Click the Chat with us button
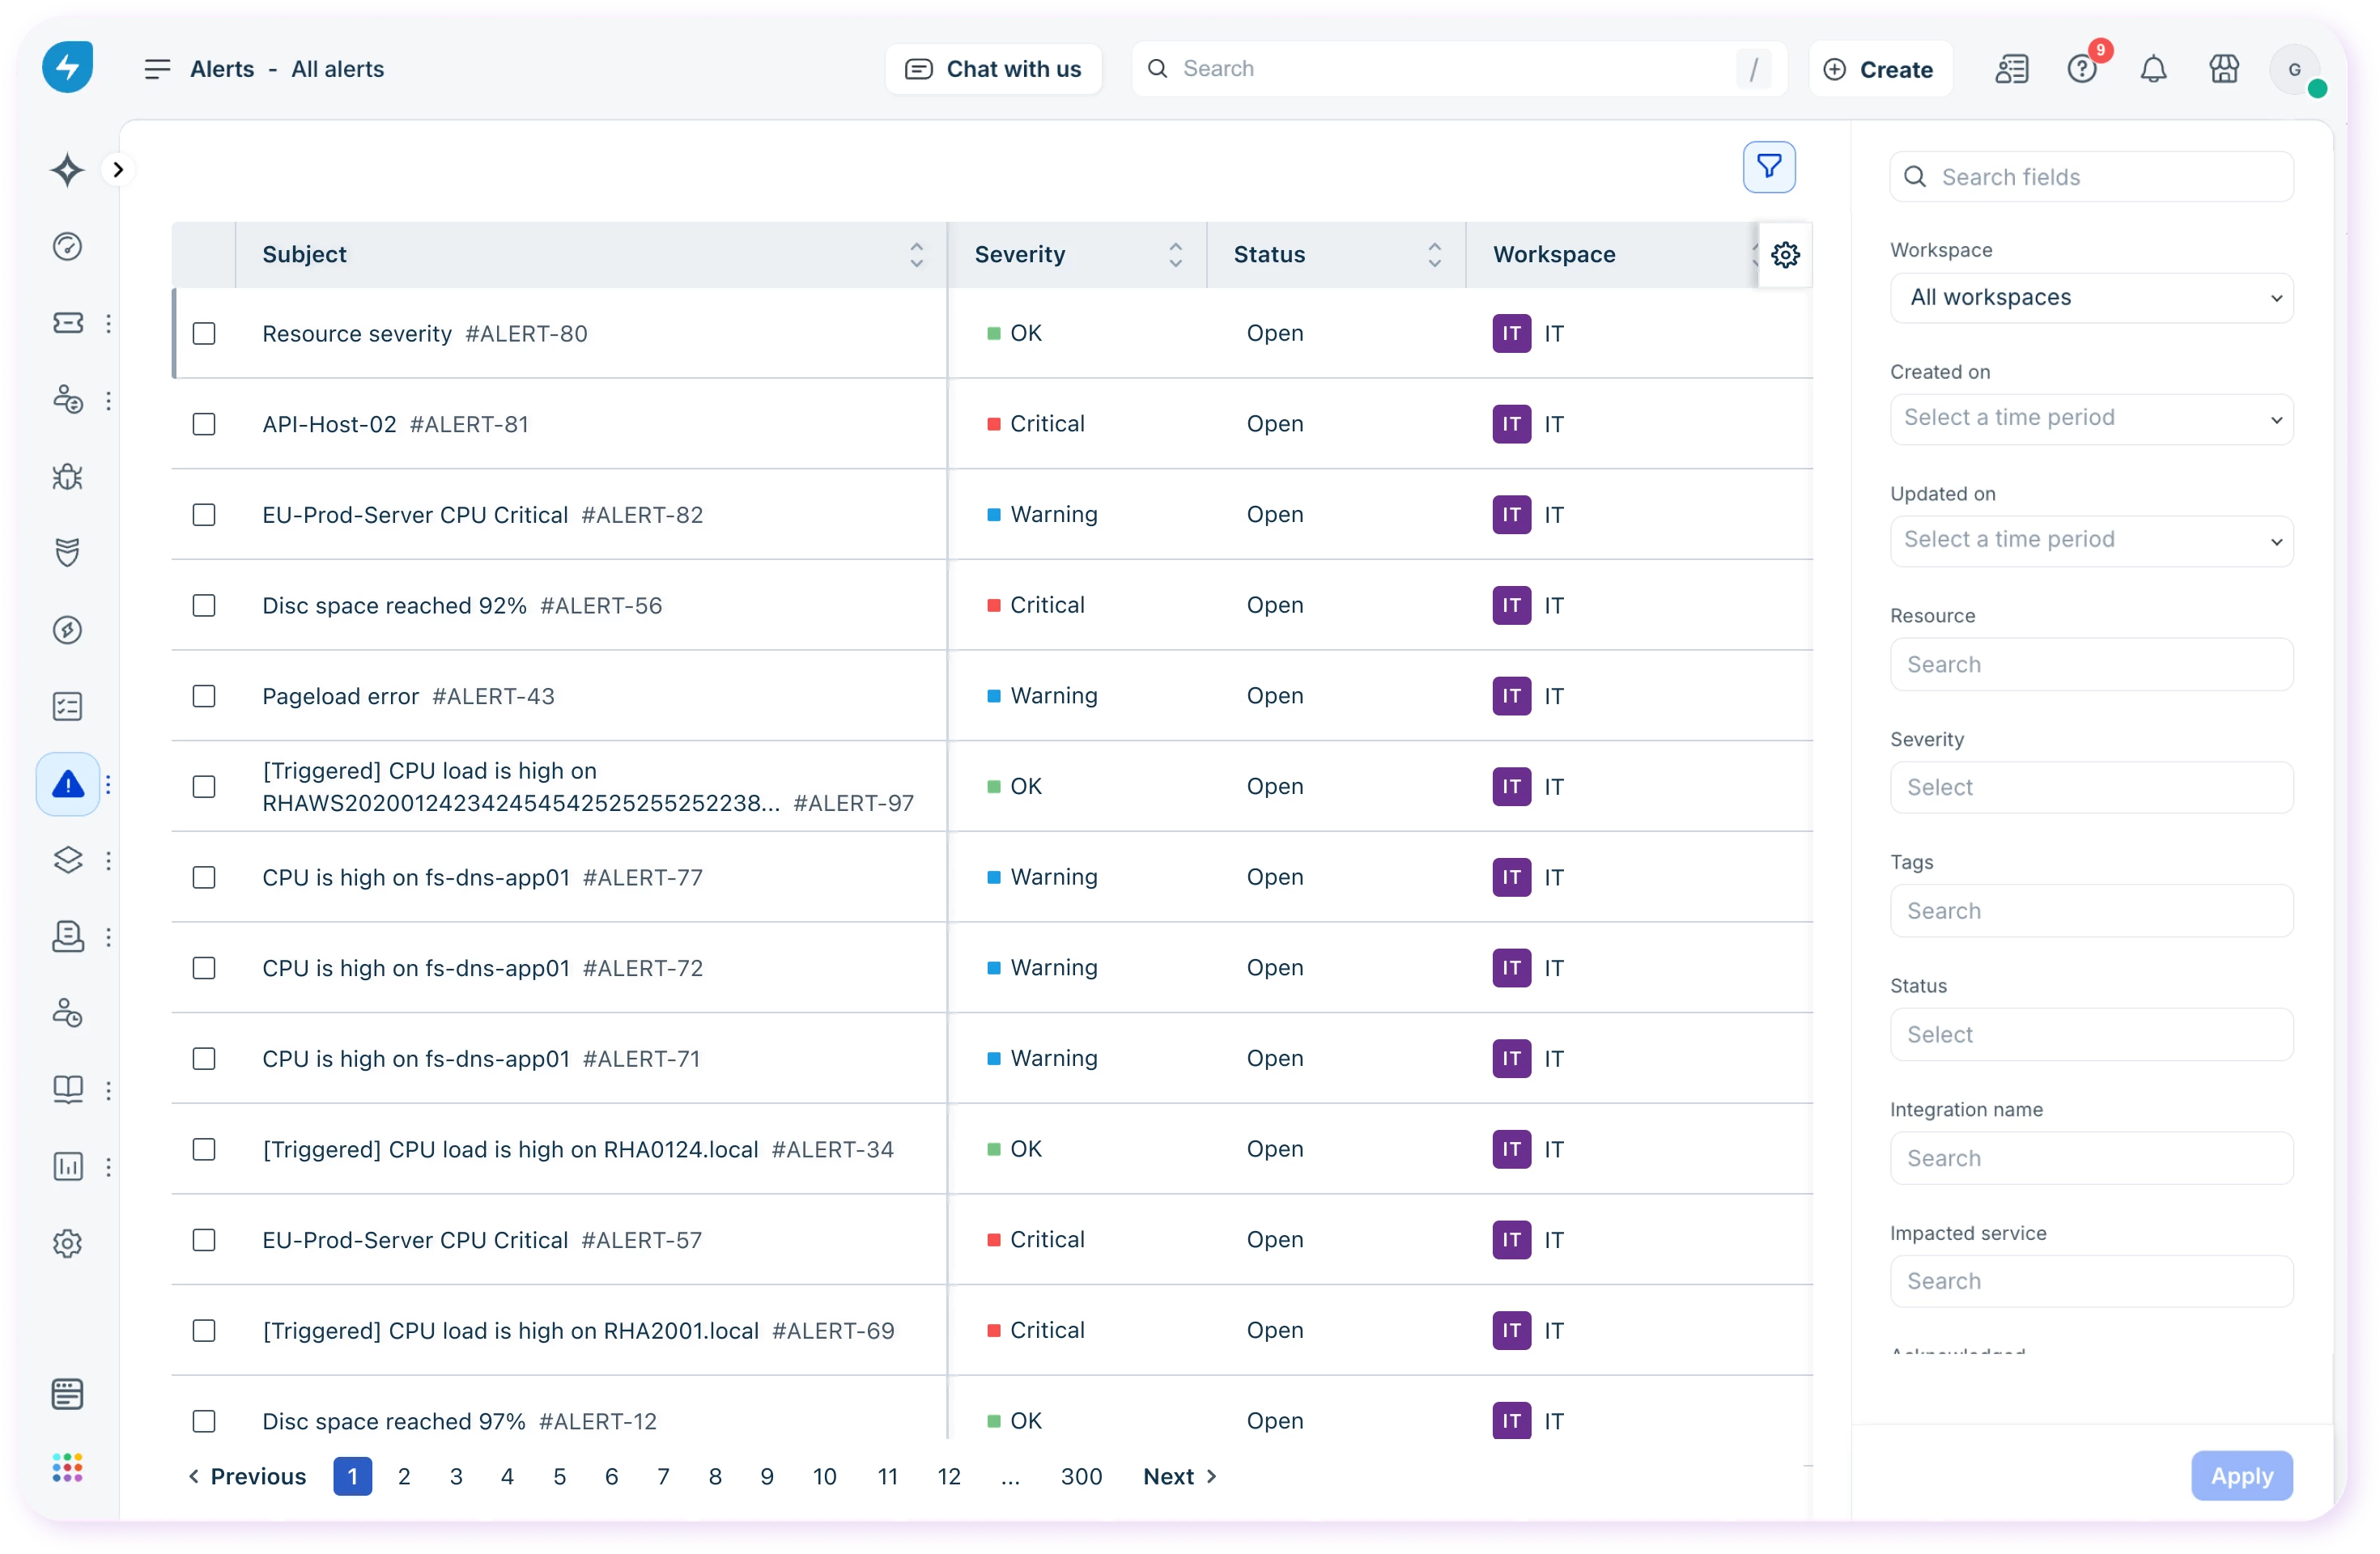2380x1554 pixels. (993, 69)
